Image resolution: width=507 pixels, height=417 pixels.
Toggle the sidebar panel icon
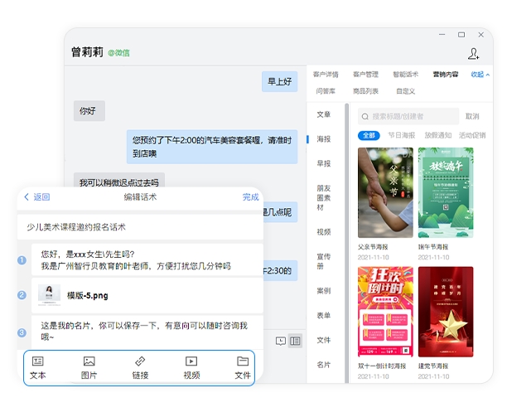pos(295,341)
